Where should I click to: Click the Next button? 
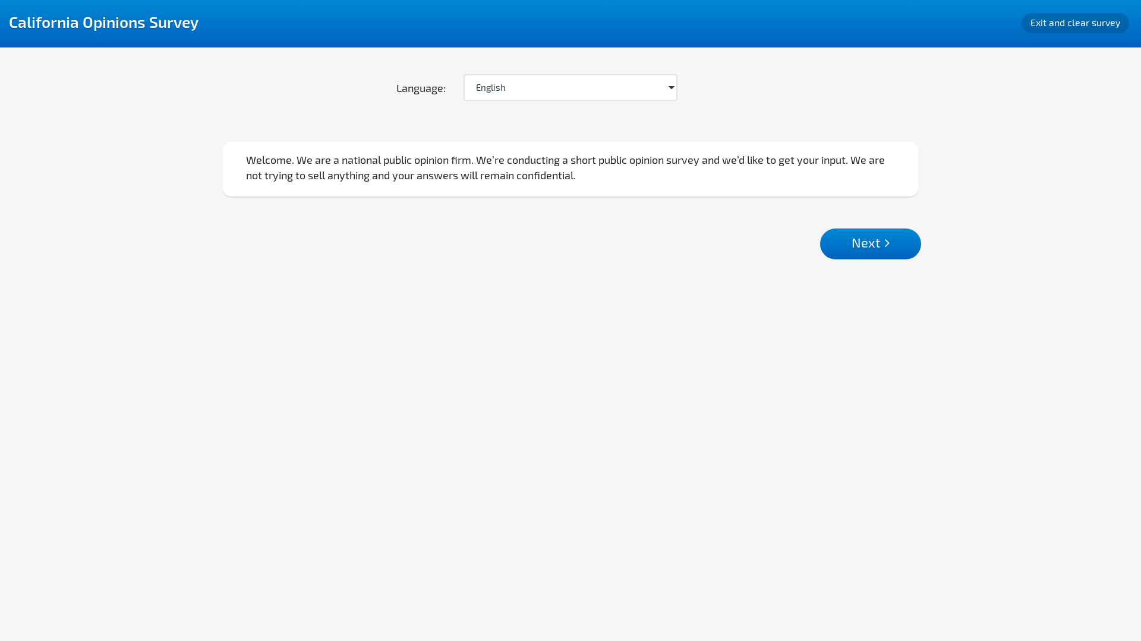click(x=870, y=244)
